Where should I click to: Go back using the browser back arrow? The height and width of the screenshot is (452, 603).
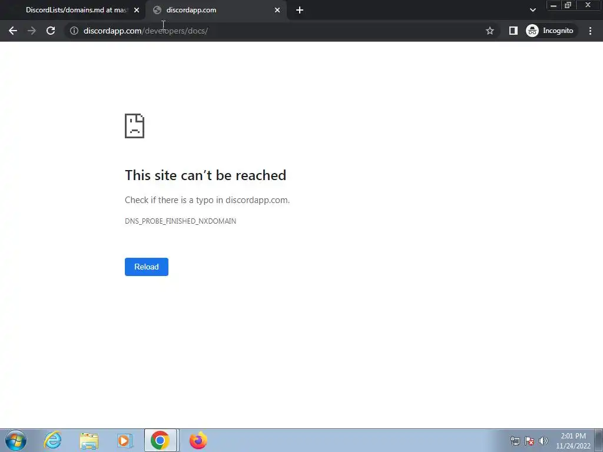(13, 31)
